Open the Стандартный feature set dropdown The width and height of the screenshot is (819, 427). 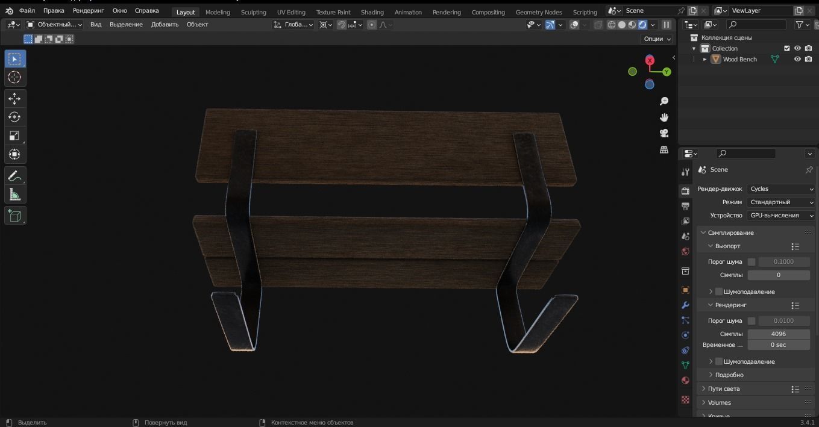click(x=781, y=202)
